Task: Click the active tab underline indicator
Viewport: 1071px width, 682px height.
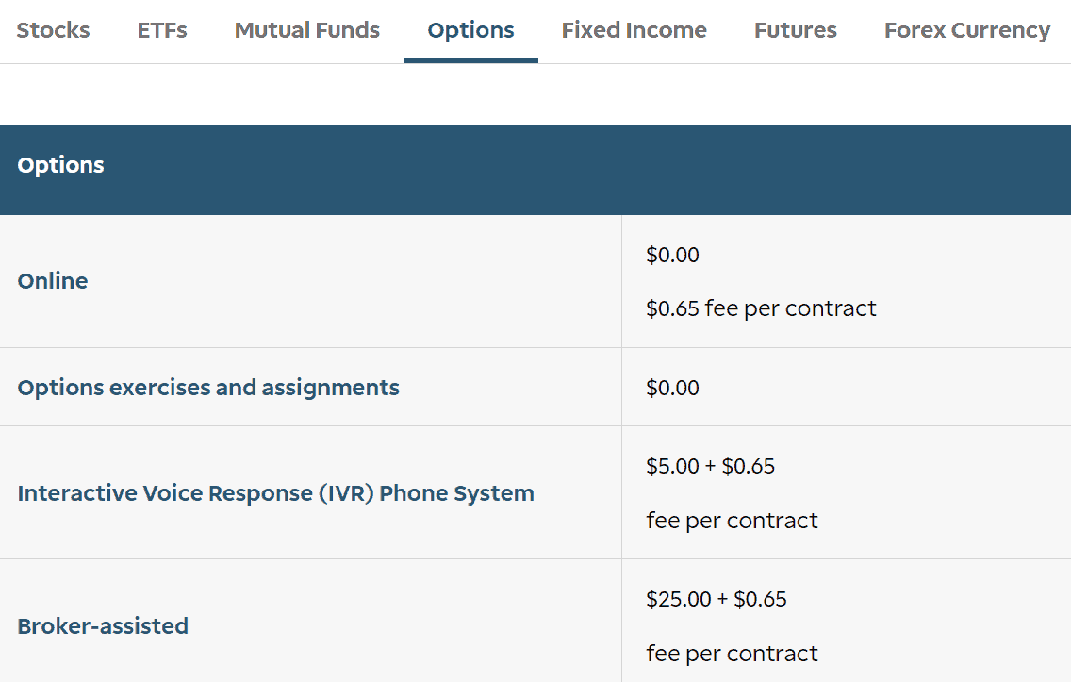Action: coord(470,61)
